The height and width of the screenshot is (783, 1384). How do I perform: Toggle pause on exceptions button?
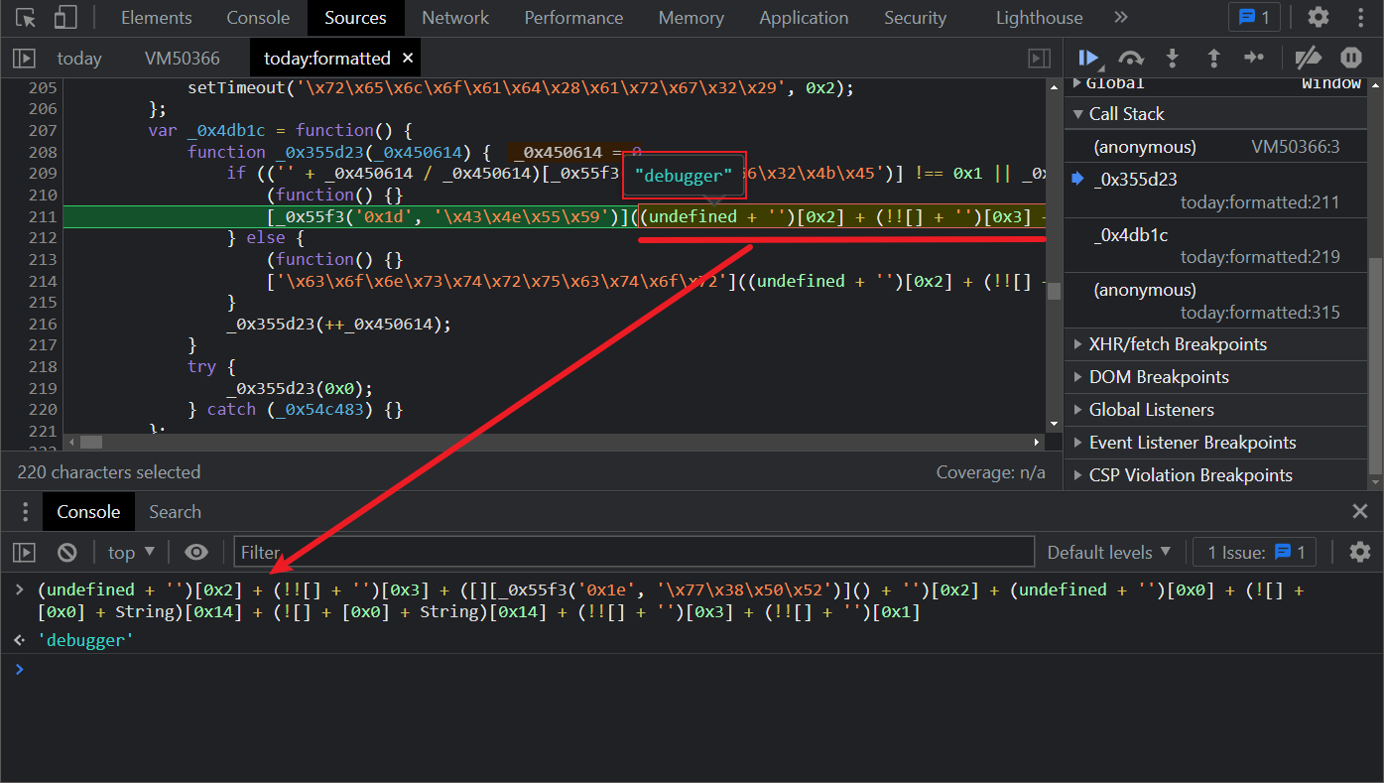[x=1351, y=59]
